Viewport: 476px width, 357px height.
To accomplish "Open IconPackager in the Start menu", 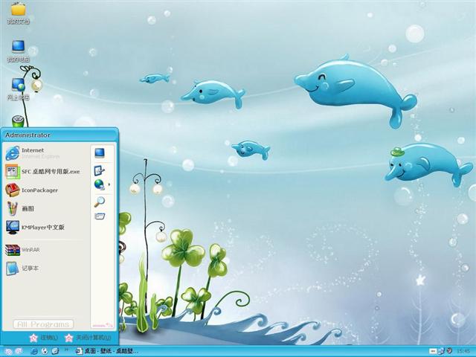I will pyautogui.click(x=32, y=190).
